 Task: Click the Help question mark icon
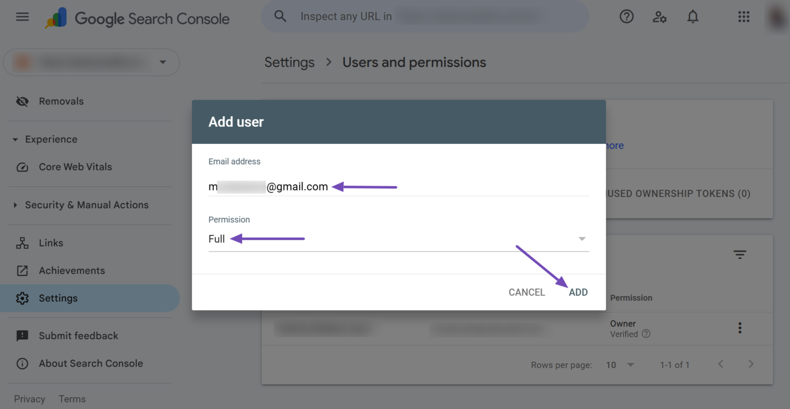click(x=626, y=17)
